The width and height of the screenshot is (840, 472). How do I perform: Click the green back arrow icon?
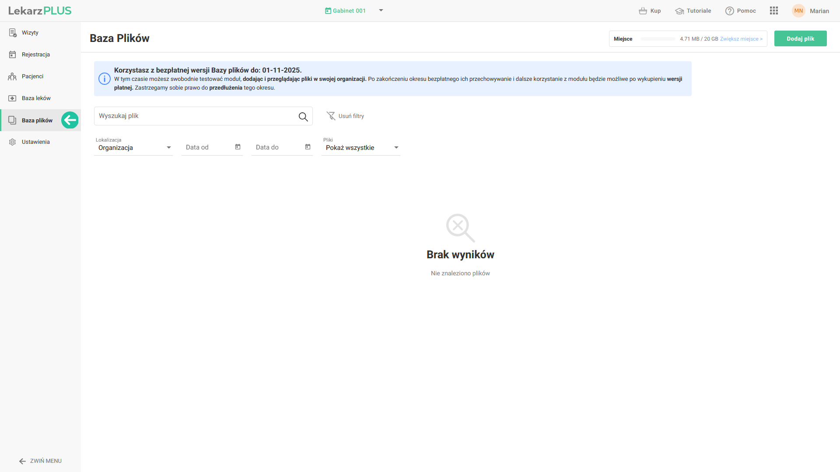click(x=70, y=120)
